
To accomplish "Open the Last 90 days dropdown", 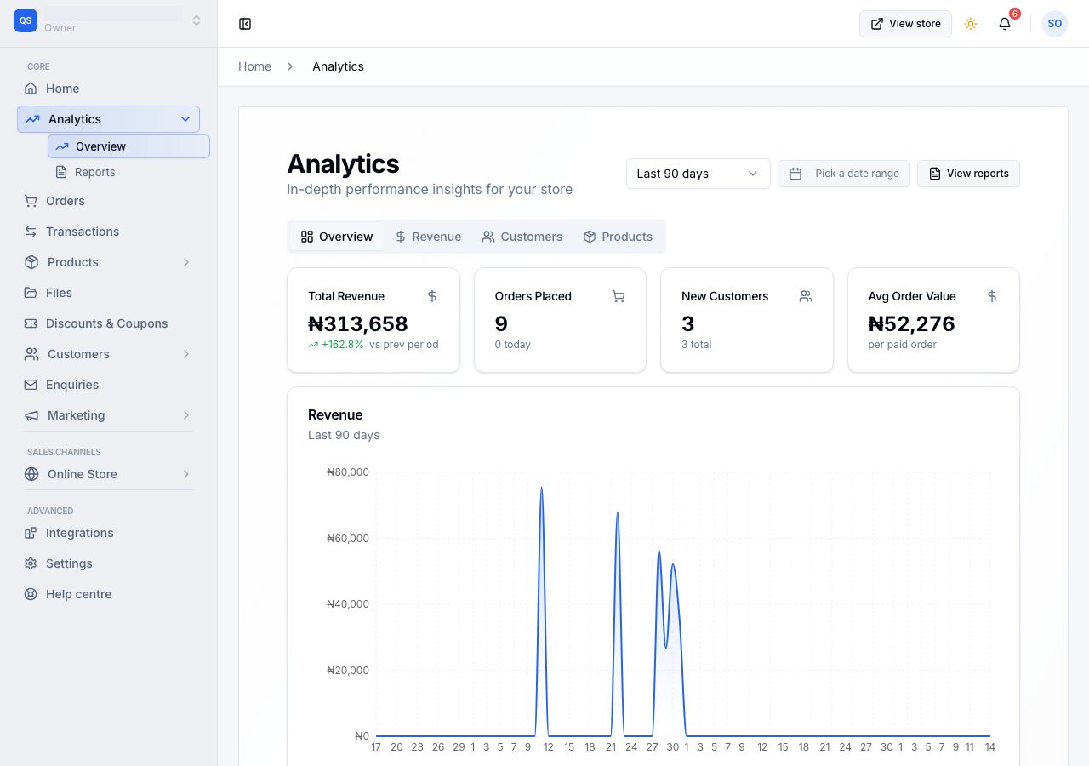I will click(698, 174).
